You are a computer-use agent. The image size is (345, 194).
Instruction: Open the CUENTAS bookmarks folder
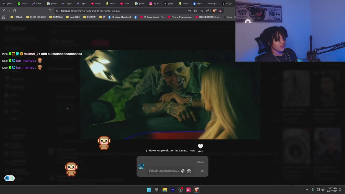point(90,17)
